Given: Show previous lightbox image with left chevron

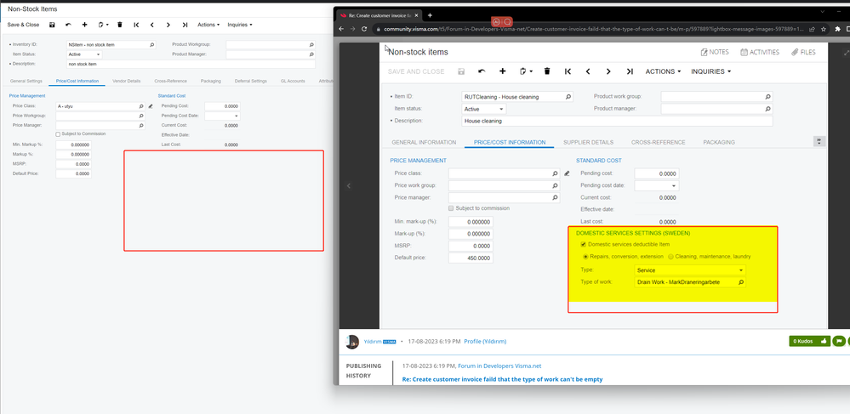Looking at the screenshot, I should click(x=349, y=185).
